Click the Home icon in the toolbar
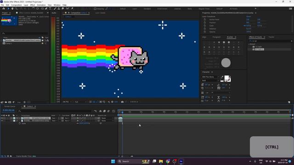Screen dimensions: 294x165 [4, 9]
